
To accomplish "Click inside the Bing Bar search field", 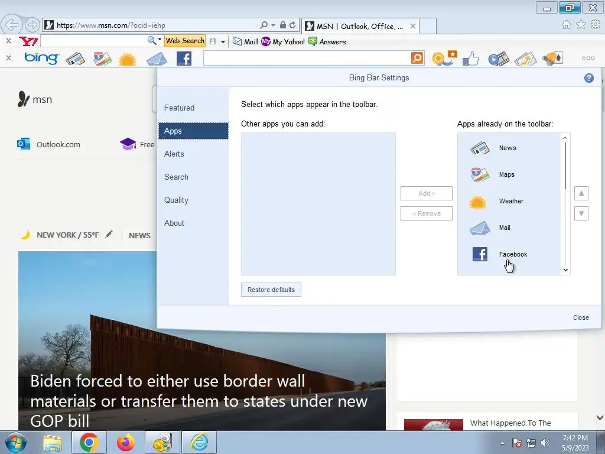I will tap(307, 59).
